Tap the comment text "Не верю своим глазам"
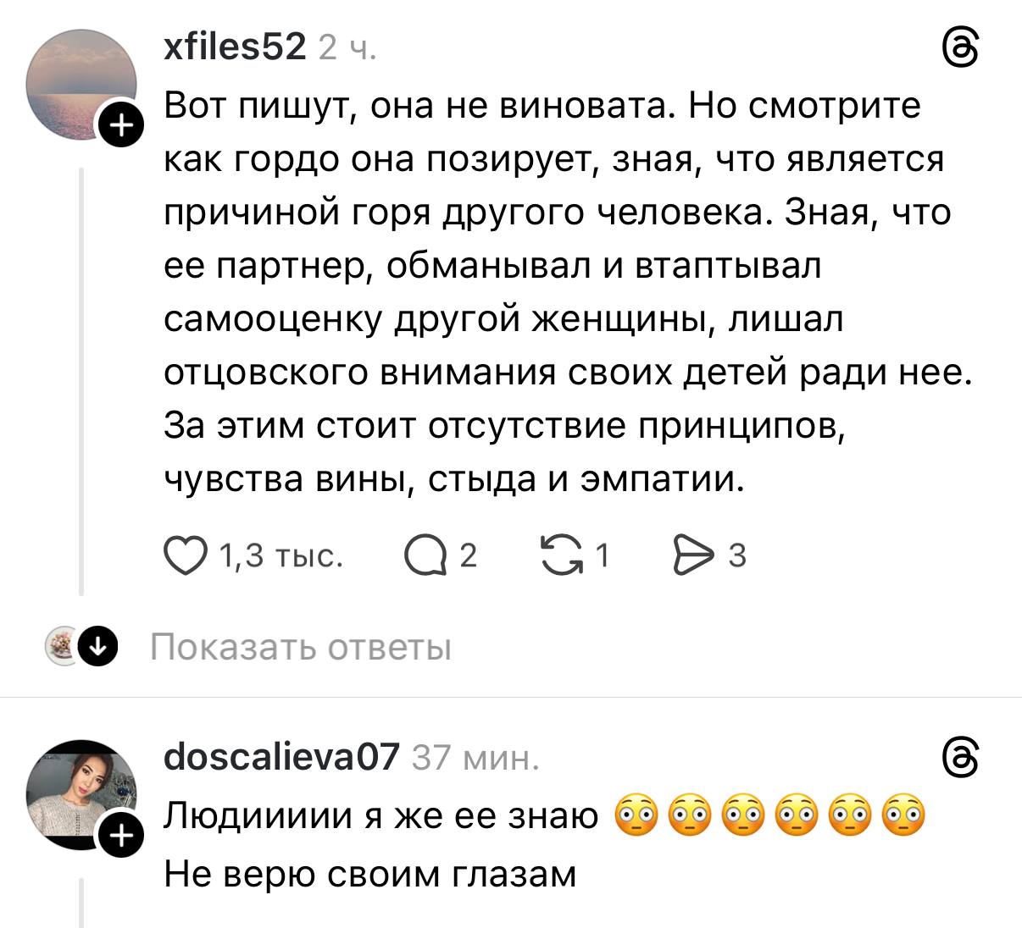This screenshot has width=1022, height=928. click(x=370, y=873)
